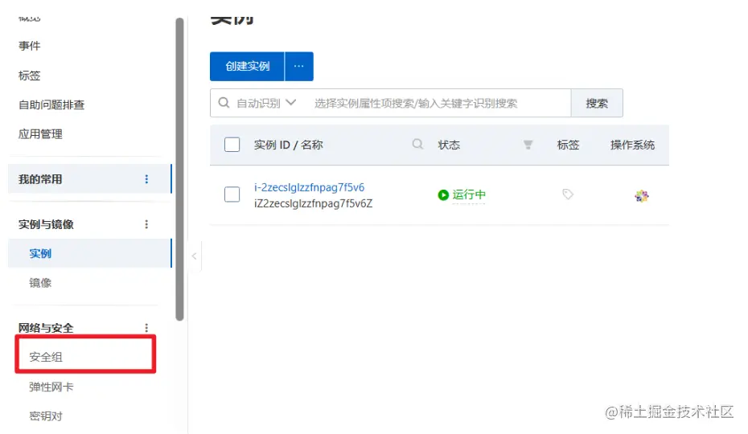Click the 搜索 button

[x=597, y=103]
